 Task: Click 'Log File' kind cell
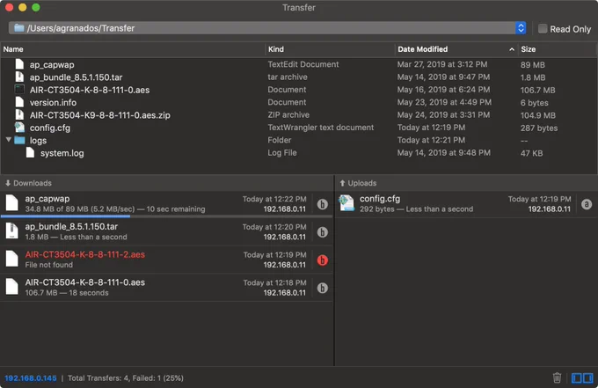point(281,152)
